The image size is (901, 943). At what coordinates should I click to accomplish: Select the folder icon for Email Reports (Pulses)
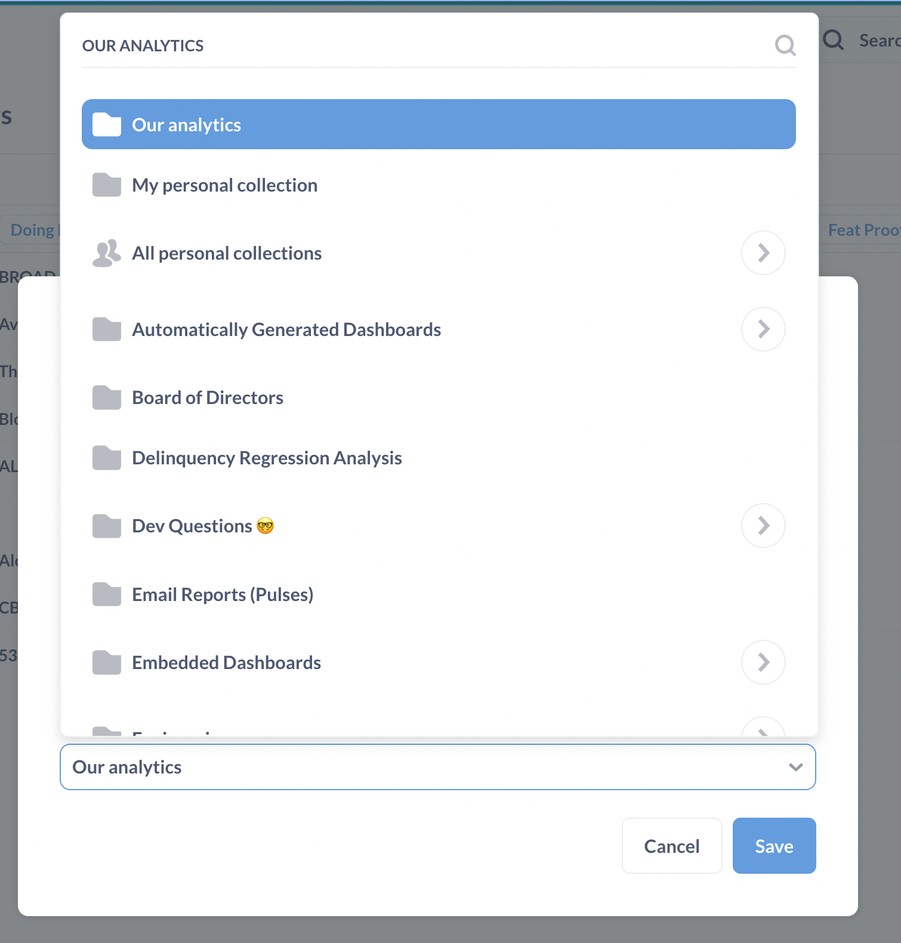pos(106,594)
